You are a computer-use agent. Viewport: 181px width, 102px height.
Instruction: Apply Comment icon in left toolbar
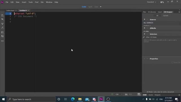pos(2,32)
